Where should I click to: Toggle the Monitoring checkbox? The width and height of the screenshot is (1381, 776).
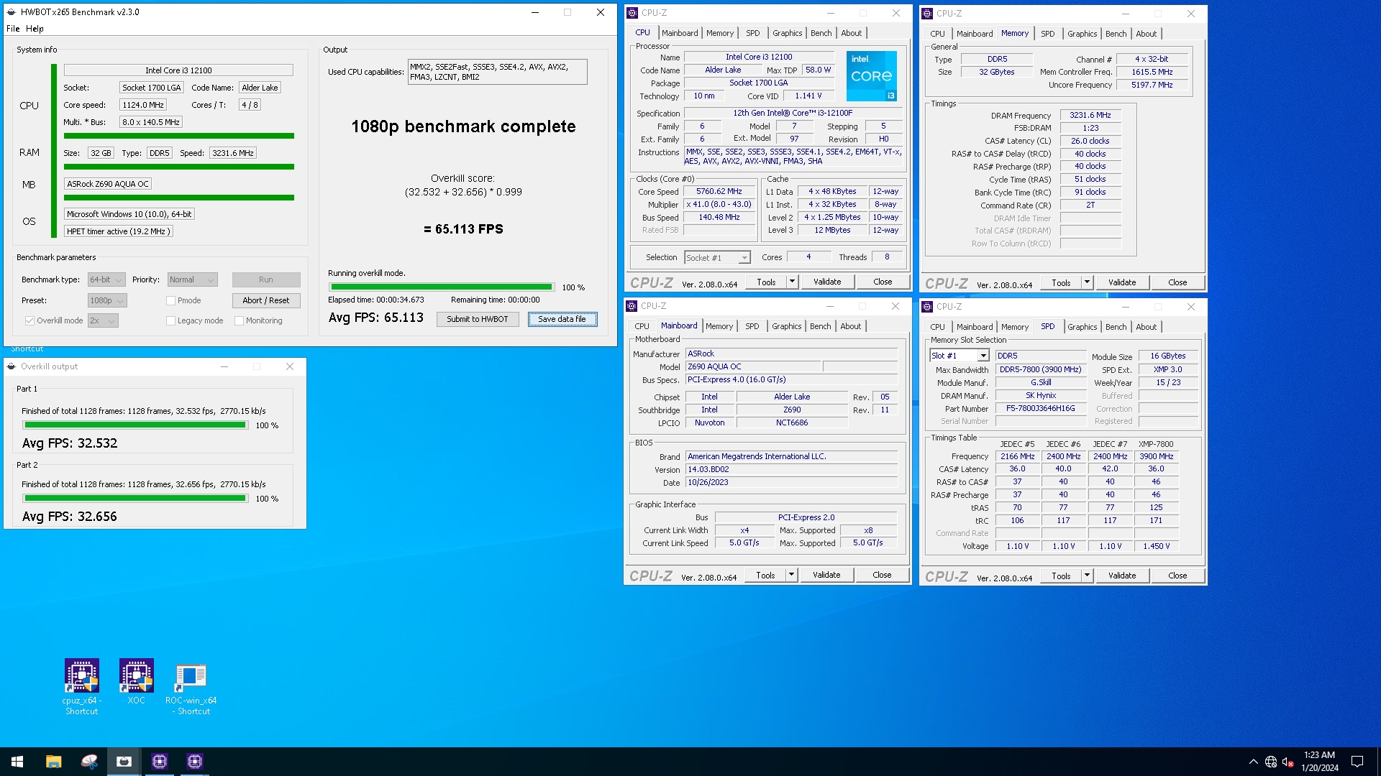pyautogui.click(x=239, y=320)
